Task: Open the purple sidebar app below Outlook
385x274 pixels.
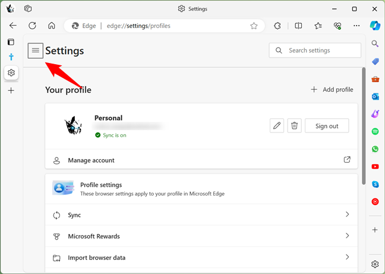Action: tap(375, 114)
